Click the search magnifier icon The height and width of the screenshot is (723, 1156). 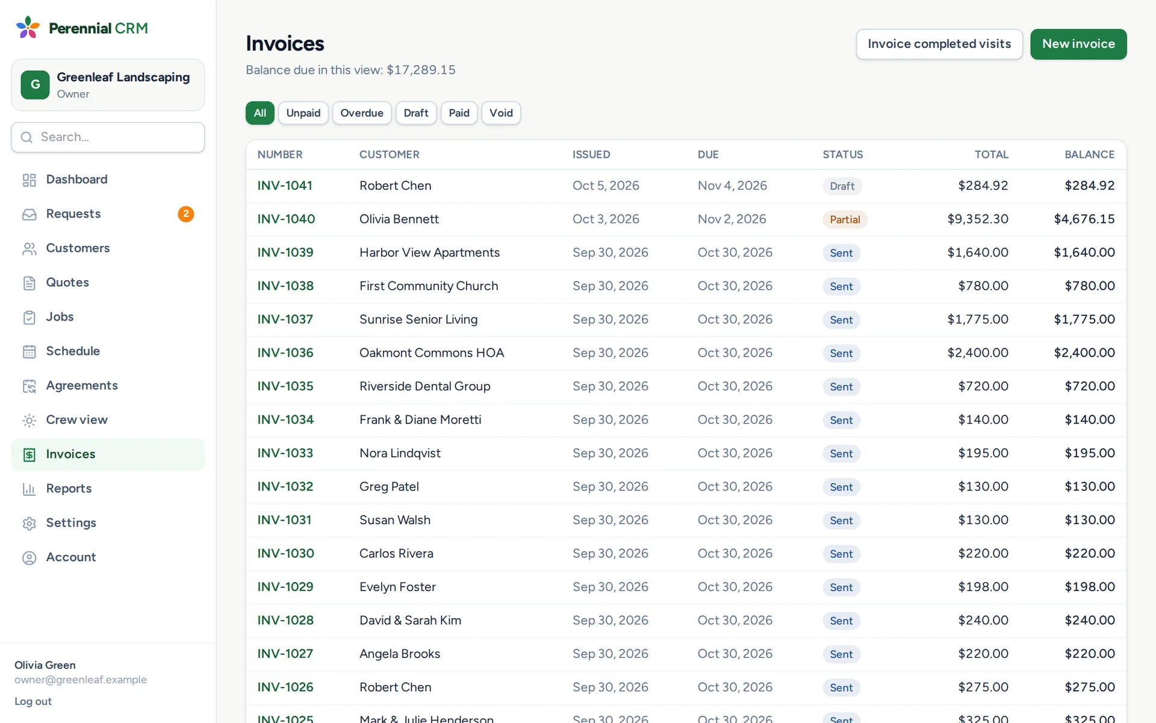tap(26, 137)
